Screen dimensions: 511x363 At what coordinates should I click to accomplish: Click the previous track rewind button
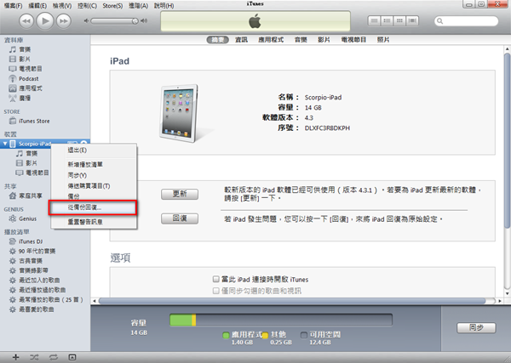point(26,21)
